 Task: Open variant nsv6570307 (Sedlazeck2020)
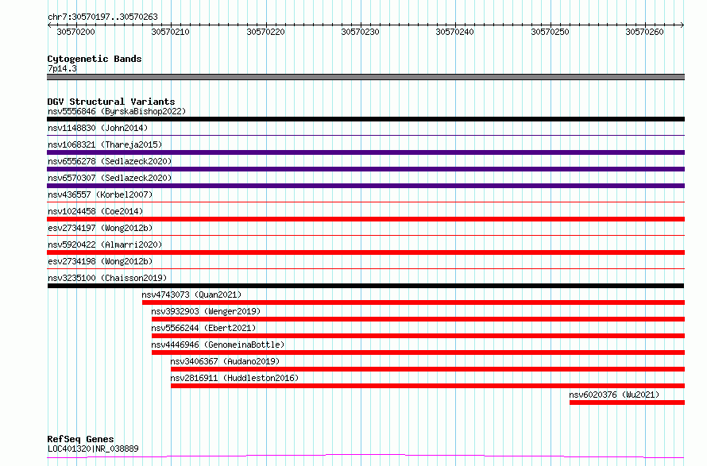tap(110, 178)
